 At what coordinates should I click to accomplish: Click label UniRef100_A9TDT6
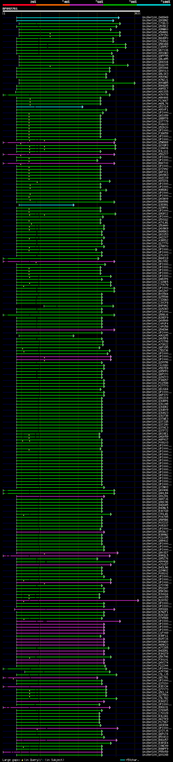coord(155,181)
